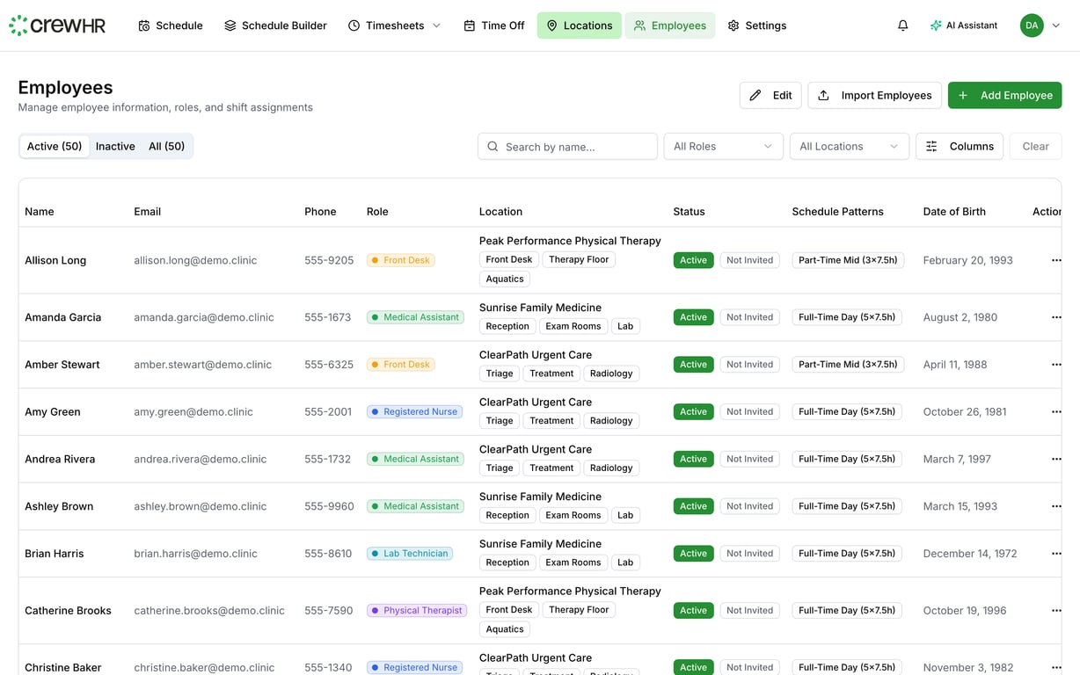
Task: Open actions menu for Brian Harris
Action: coord(1056,554)
